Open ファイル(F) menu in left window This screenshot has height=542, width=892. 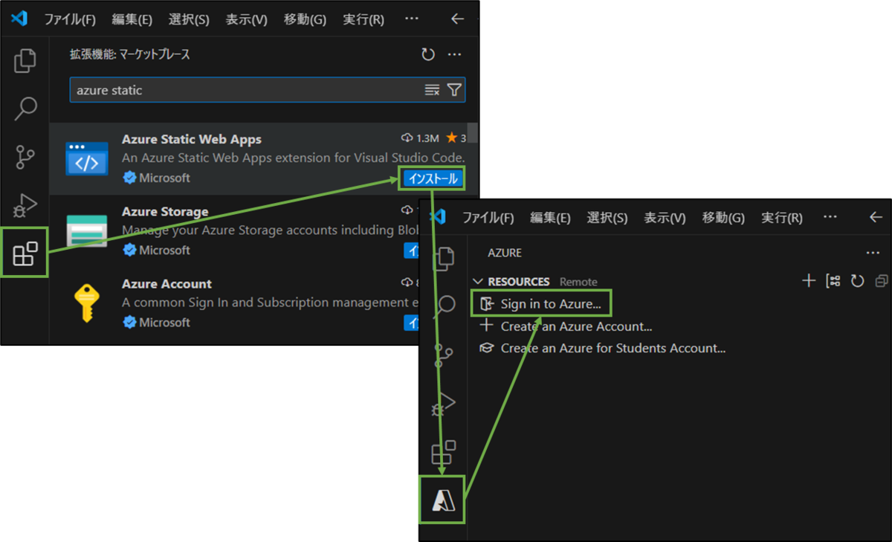coord(70,19)
